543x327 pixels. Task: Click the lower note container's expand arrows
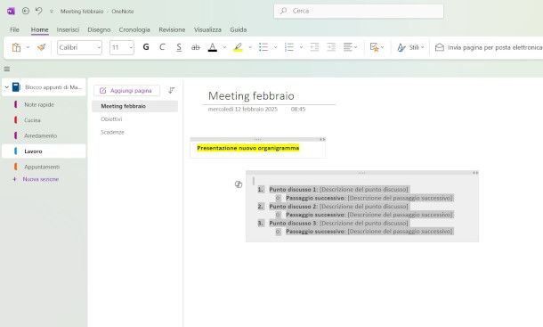click(x=475, y=173)
